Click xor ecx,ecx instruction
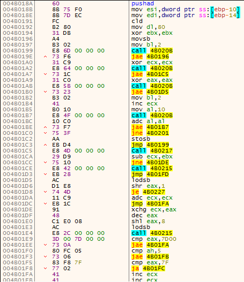This screenshot has height=282, width=244. pos(152,63)
